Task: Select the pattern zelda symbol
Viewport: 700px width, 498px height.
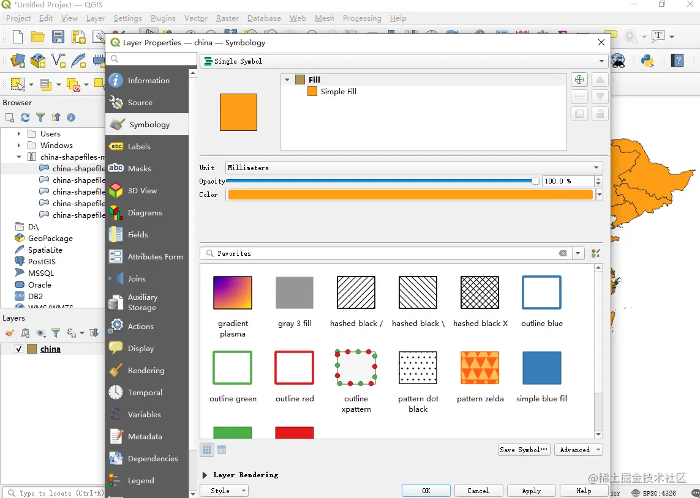Action: click(480, 368)
